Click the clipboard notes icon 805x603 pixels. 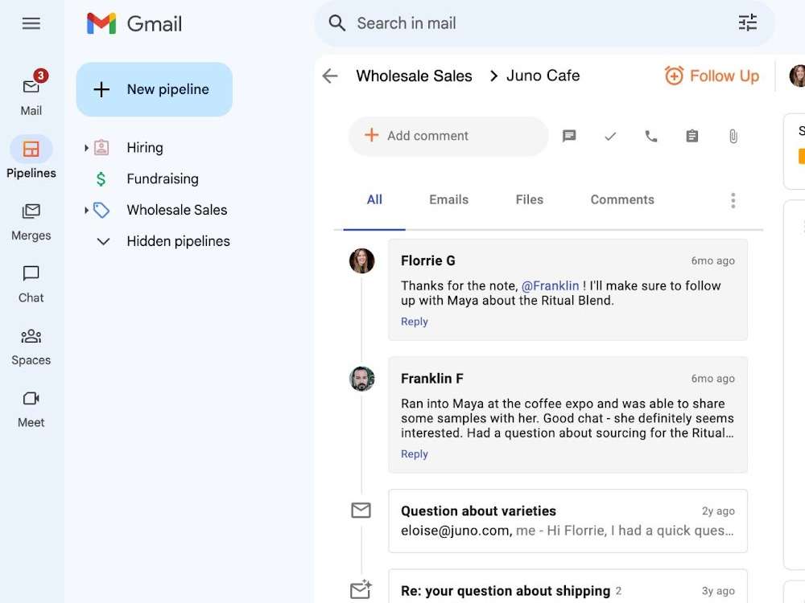pos(692,136)
